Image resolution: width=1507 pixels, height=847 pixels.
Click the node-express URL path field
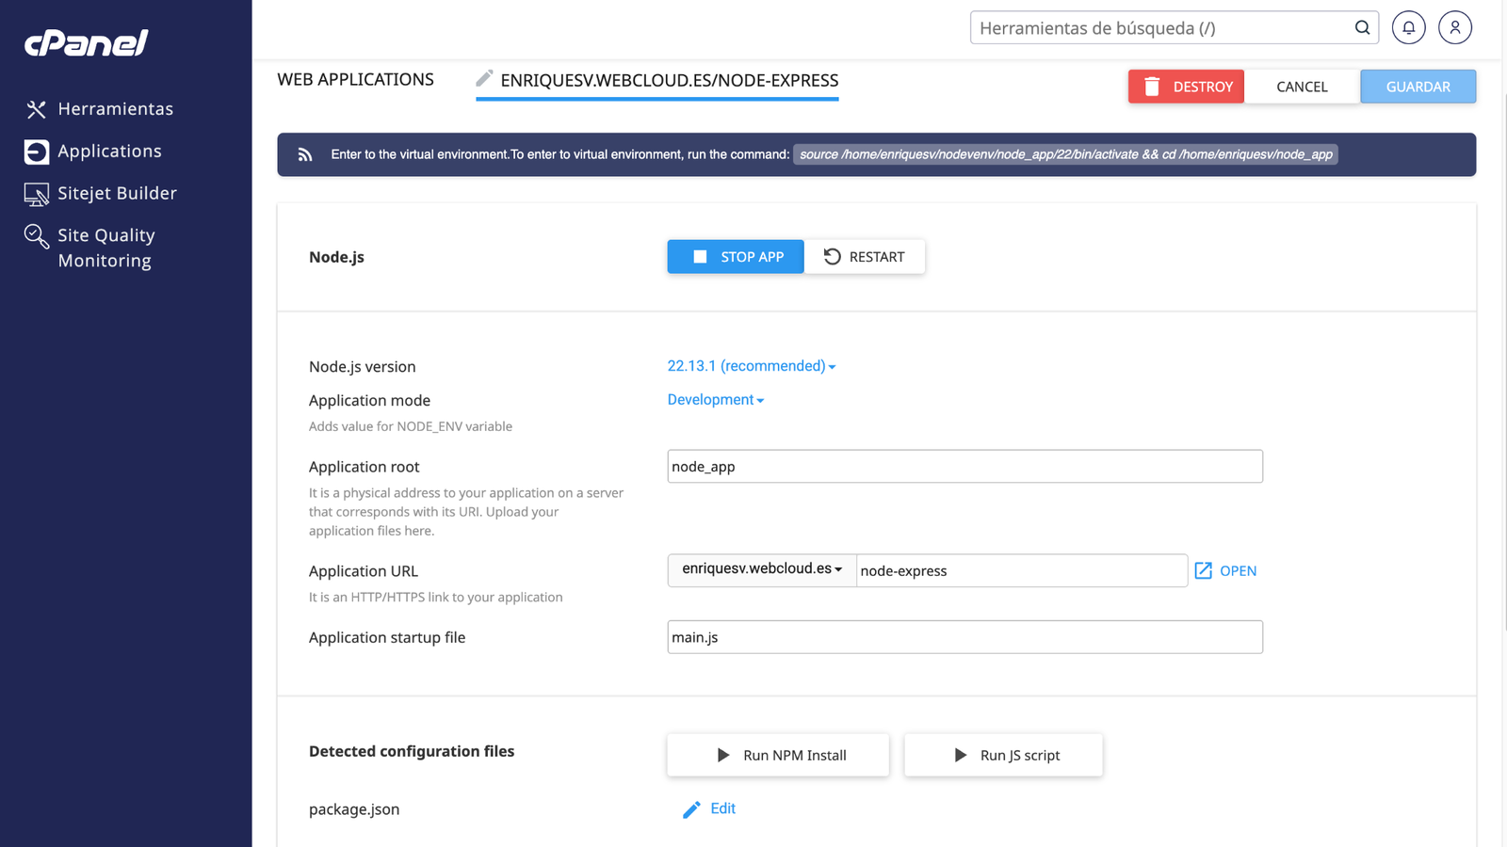tap(1022, 570)
